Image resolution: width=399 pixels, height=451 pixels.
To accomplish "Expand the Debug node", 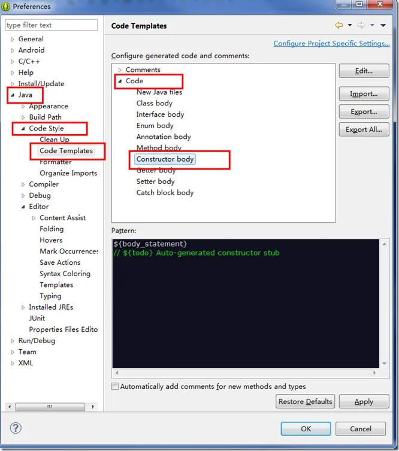I will (x=23, y=196).
